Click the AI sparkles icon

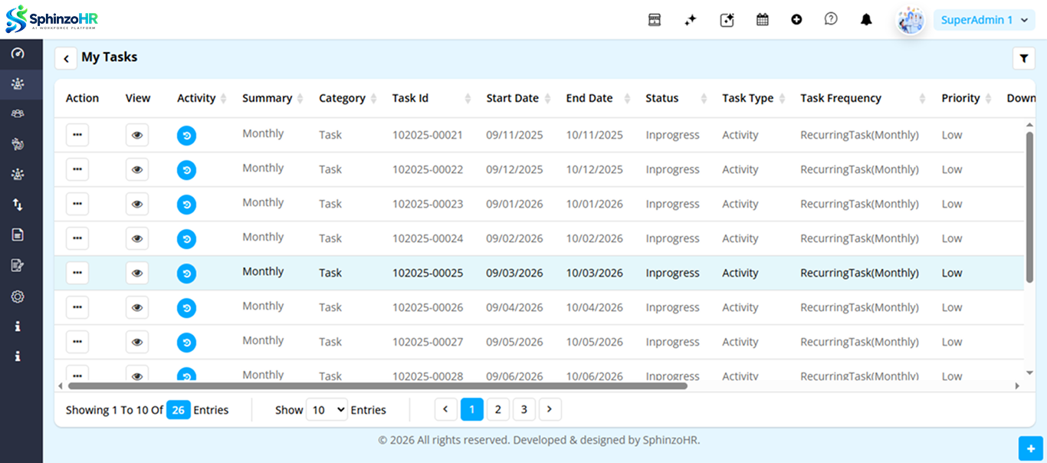click(x=691, y=20)
